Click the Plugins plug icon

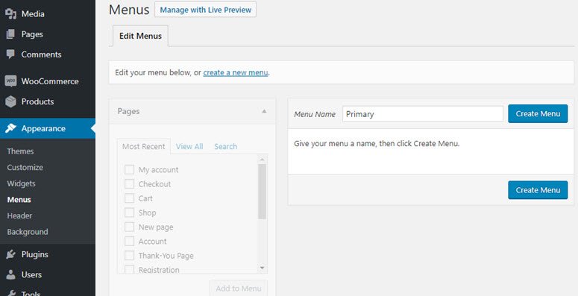(x=10, y=254)
